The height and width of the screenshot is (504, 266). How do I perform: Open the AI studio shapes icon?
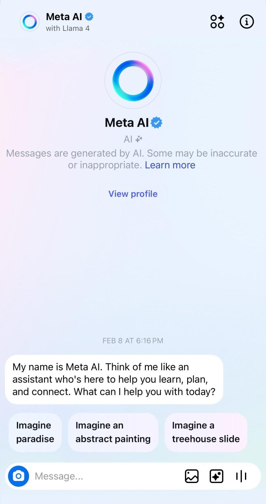click(217, 22)
